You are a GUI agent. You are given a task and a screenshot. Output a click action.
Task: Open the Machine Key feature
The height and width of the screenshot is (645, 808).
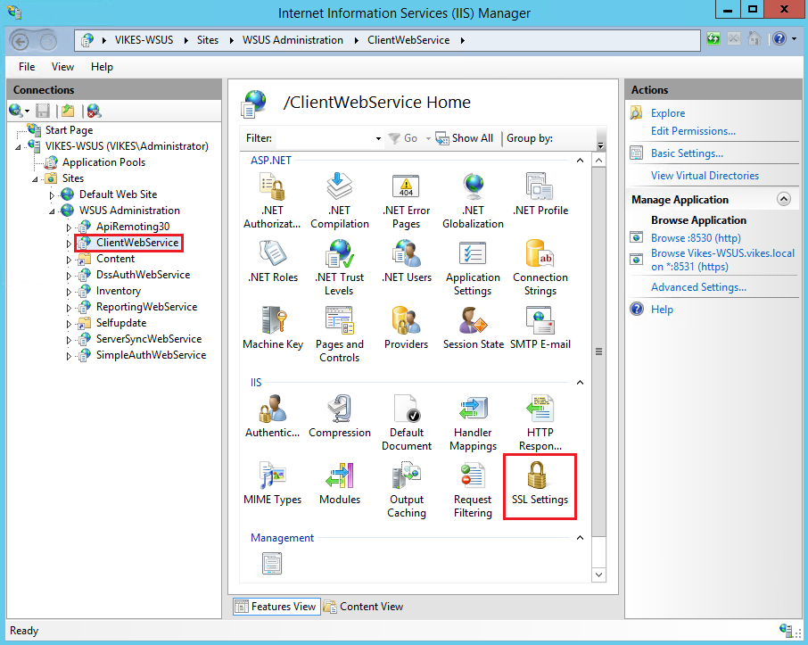272,321
